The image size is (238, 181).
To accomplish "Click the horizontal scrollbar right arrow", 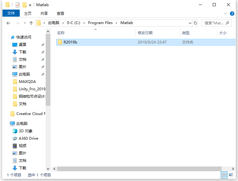I will [233, 169].
